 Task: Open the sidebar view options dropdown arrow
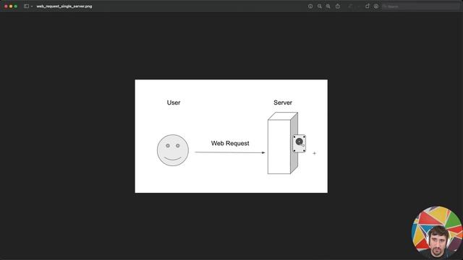click(x=32, y=6)
